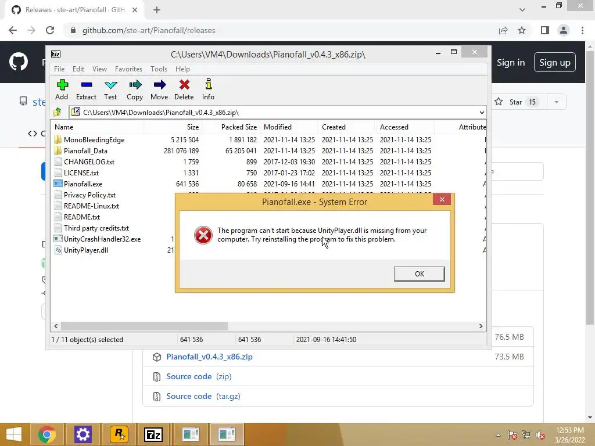The image size is (595, 446).
Task: Select the Pianofall_Data folder icon
Action: pos(58,150)
